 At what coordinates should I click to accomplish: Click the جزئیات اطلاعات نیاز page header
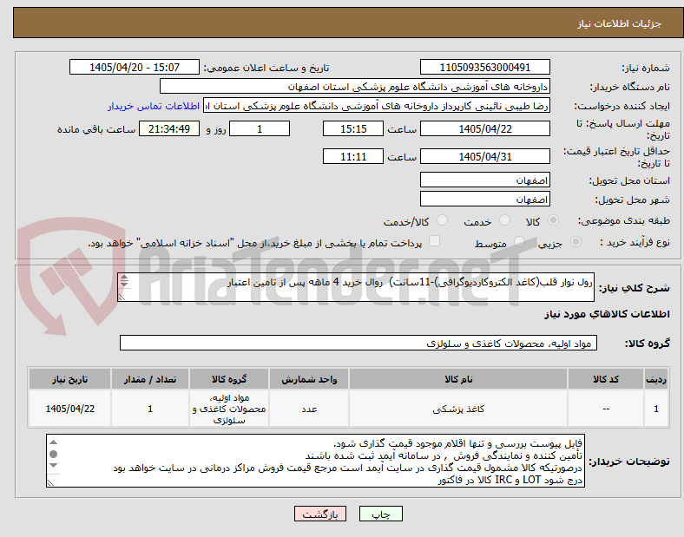coord(620,23)
